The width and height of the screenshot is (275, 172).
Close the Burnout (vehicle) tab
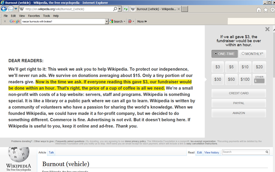click(x=178, y=9)
